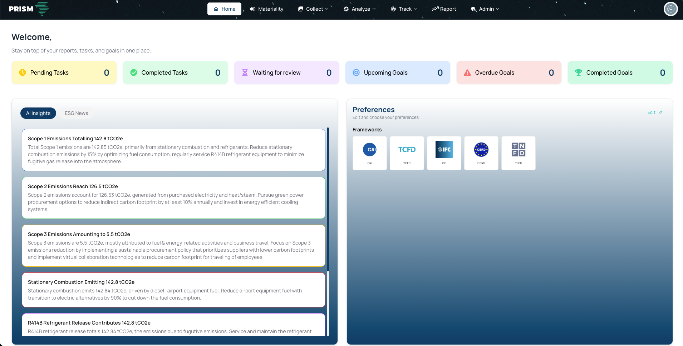Screen dimensions: 683x346
Task: Open the Track dropdown menu
Action: point(404,9)
